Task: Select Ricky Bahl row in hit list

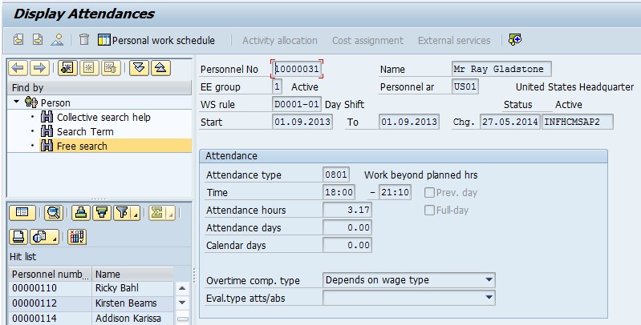Action: click(116, 288)
